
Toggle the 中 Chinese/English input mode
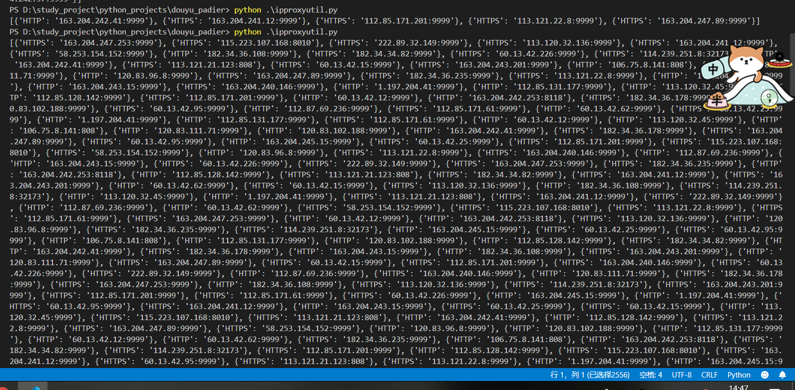click(x=714, y=70)
